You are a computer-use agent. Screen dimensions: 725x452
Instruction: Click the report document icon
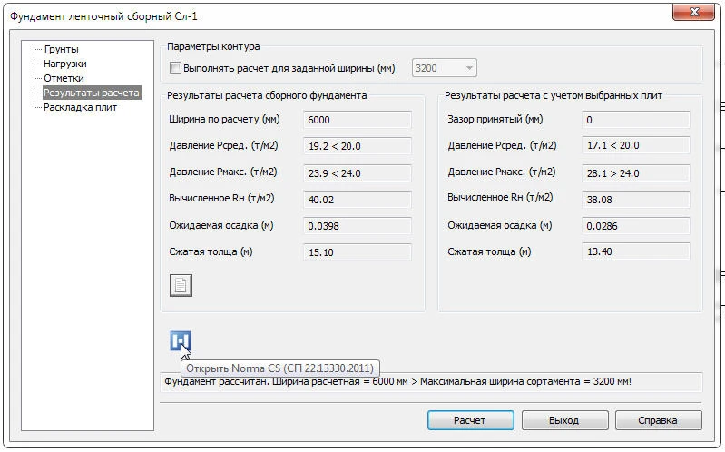(181, 285)
